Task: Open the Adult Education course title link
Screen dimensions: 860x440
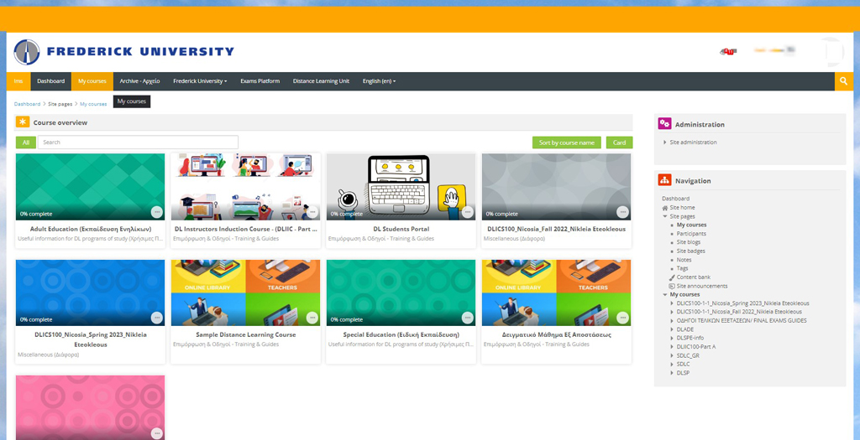Action: [x=91, y=229]
